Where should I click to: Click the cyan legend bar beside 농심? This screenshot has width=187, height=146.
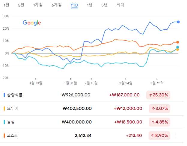coord(4,122)
